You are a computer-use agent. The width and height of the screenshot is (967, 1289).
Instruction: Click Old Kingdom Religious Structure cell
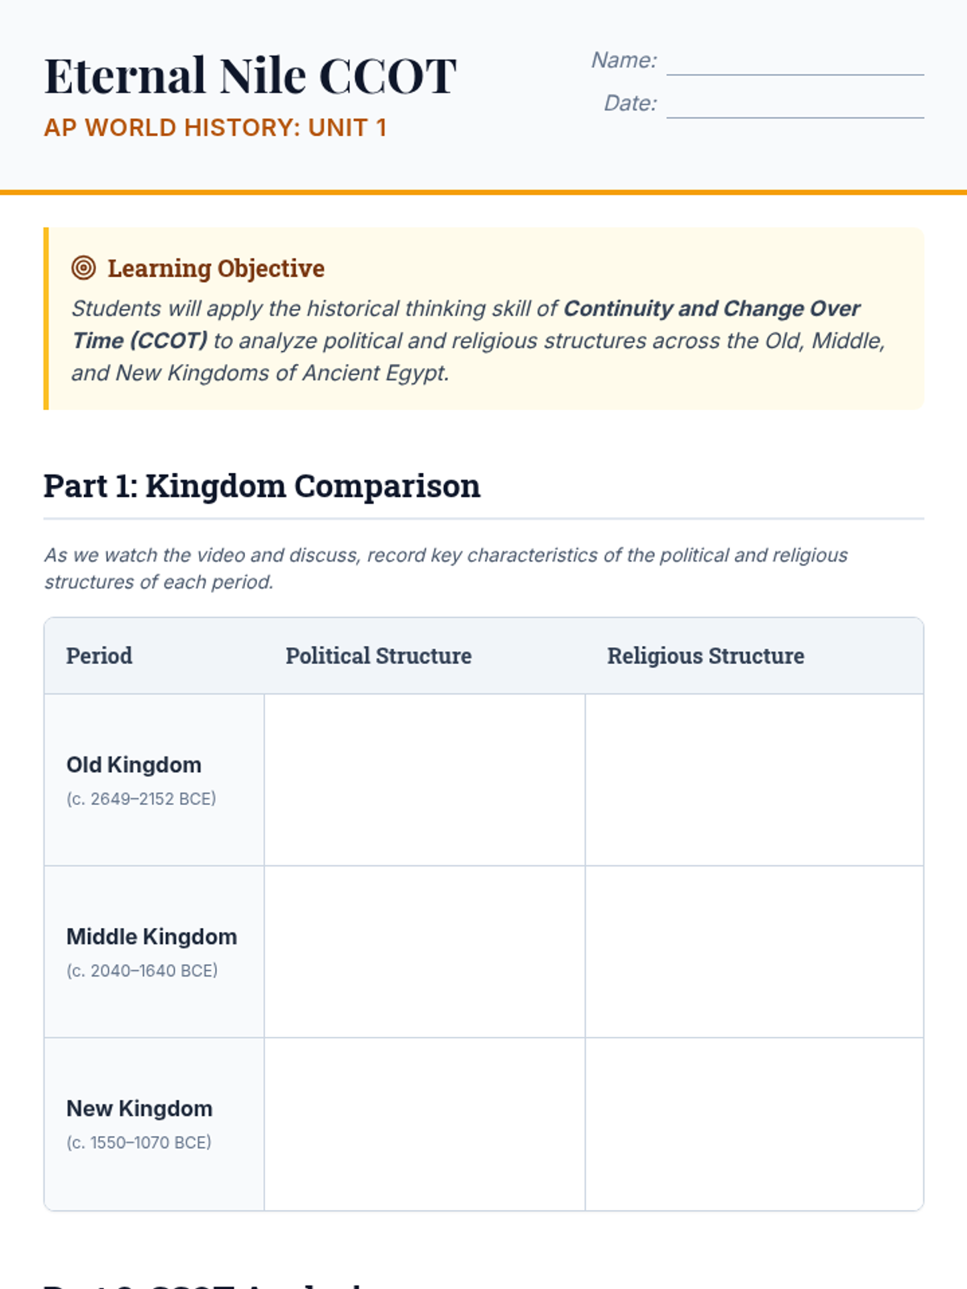click(754, 780)
